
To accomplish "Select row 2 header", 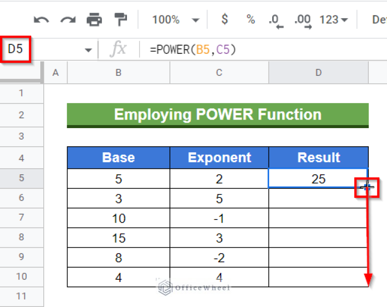I will pyautogui.click(x=22, y=115).
